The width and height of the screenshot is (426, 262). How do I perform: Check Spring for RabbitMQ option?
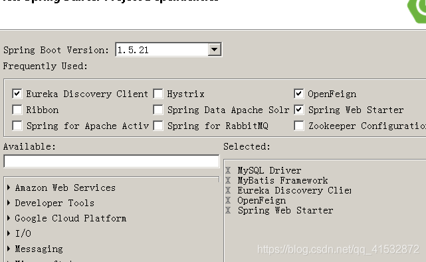tap(158, 126)
